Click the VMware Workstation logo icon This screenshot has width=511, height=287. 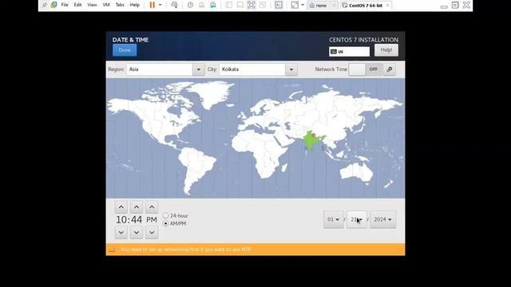click(53, 5)
